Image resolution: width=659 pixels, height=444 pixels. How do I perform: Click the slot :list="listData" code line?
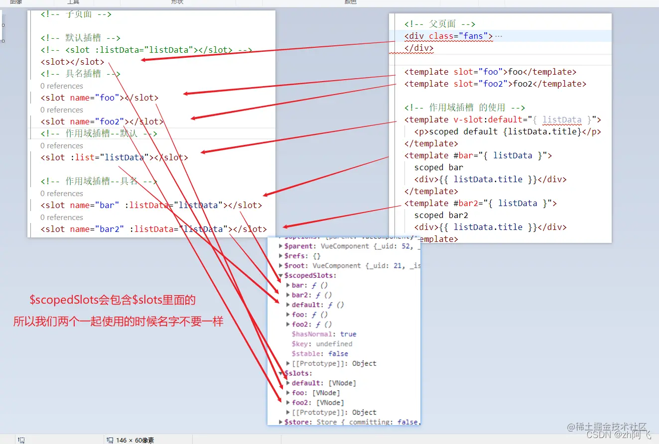pyautogui.click(x=114, y=157)
